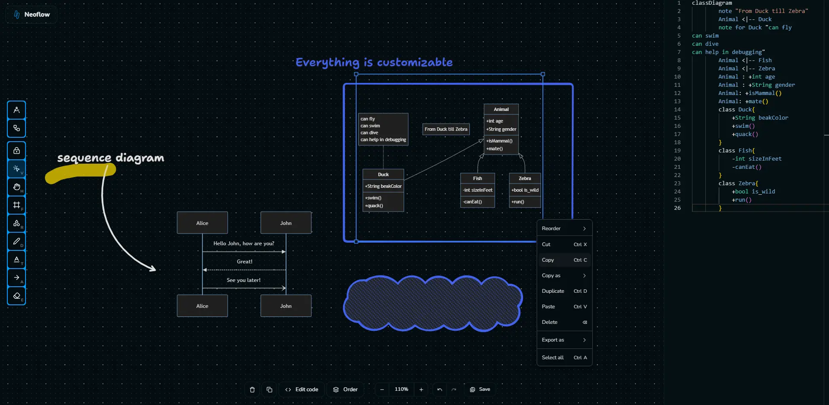Select the Connector tool near the top toolbar

click(16, 128)
